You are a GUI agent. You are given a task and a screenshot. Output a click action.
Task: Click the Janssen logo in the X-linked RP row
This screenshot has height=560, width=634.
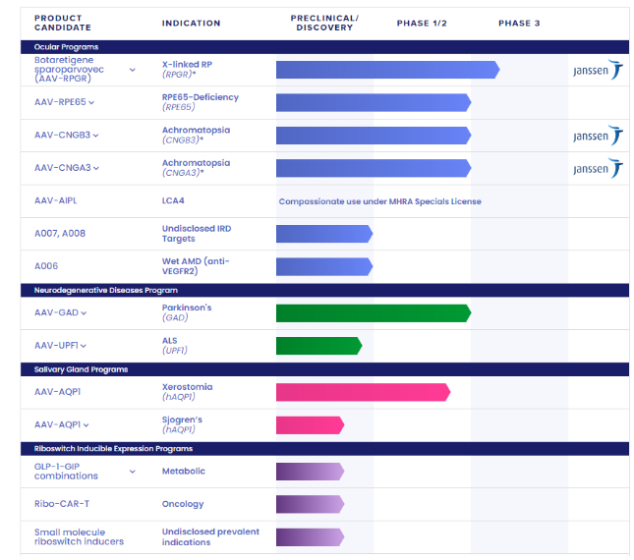pos(597,70)
